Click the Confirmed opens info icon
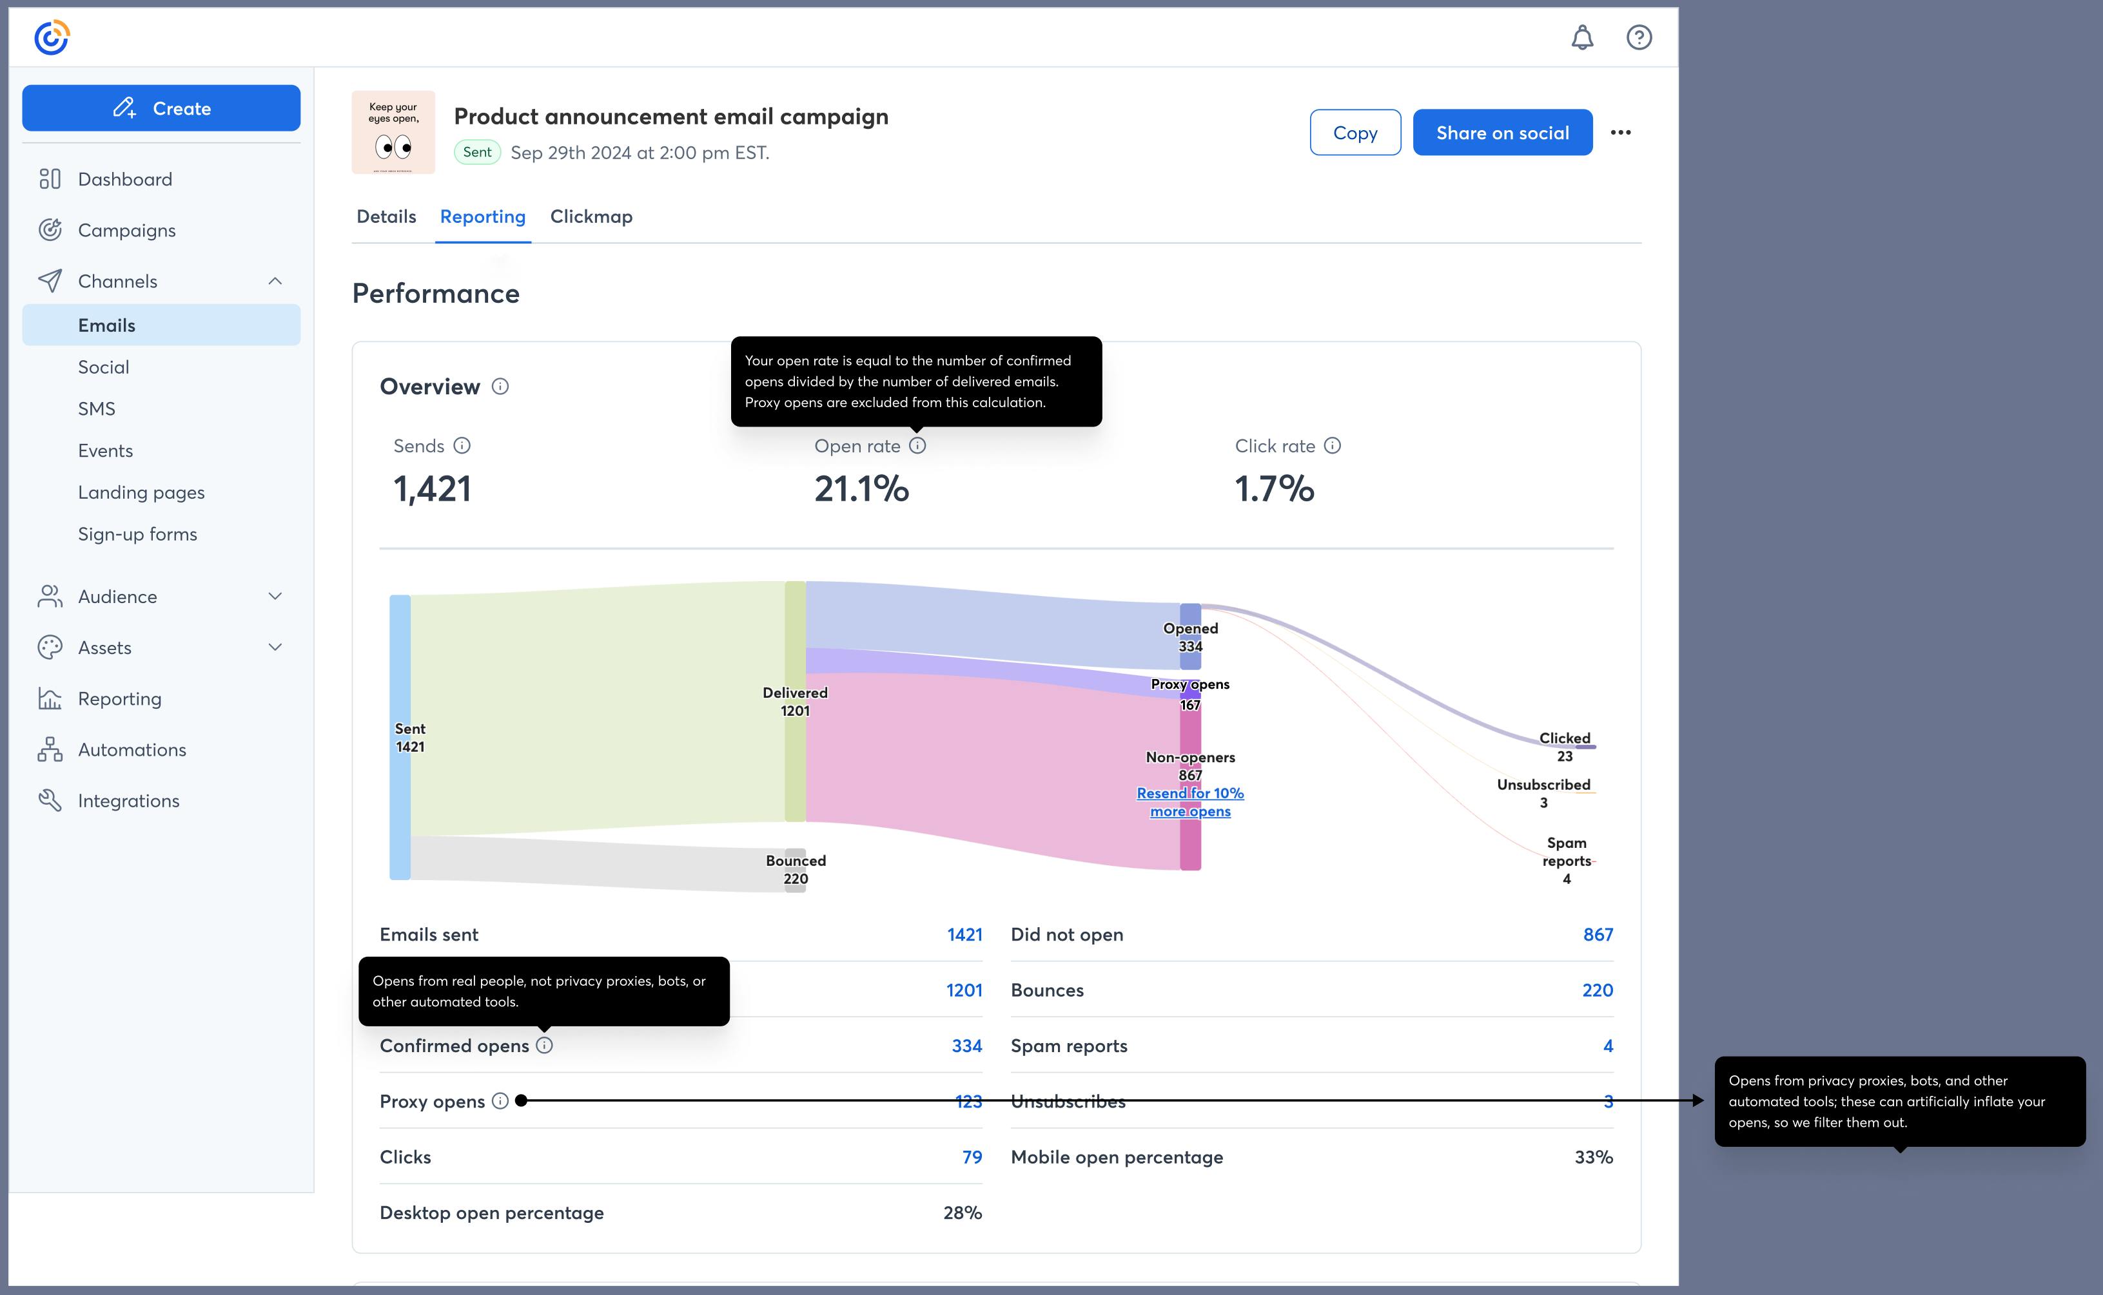The height and width of the screenshot is (1295, 2103). (545, 1045)
